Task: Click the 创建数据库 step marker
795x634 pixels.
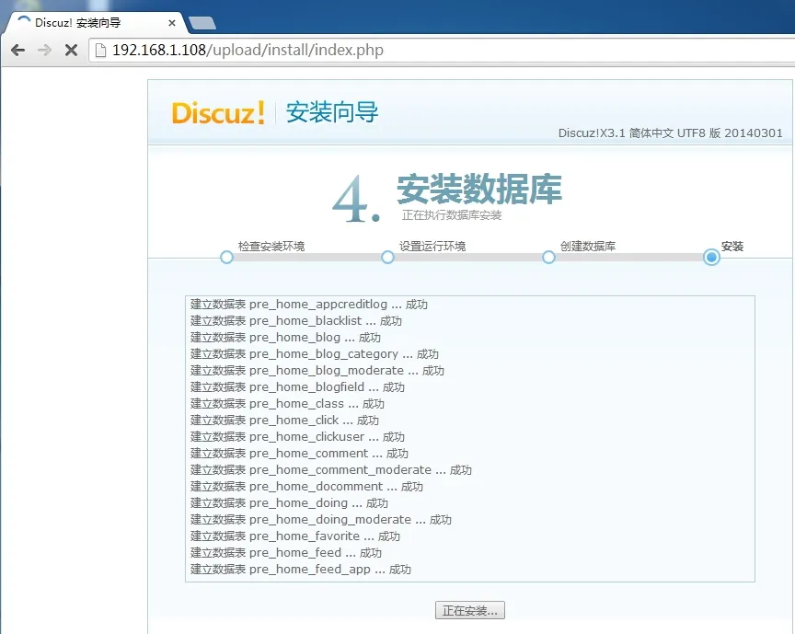Action: pyautogui.click(x=548, y=257)
